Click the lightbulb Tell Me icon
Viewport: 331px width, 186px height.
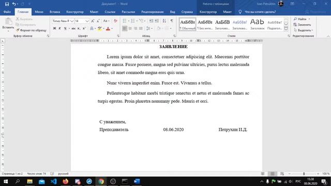(x=240, y=12)
